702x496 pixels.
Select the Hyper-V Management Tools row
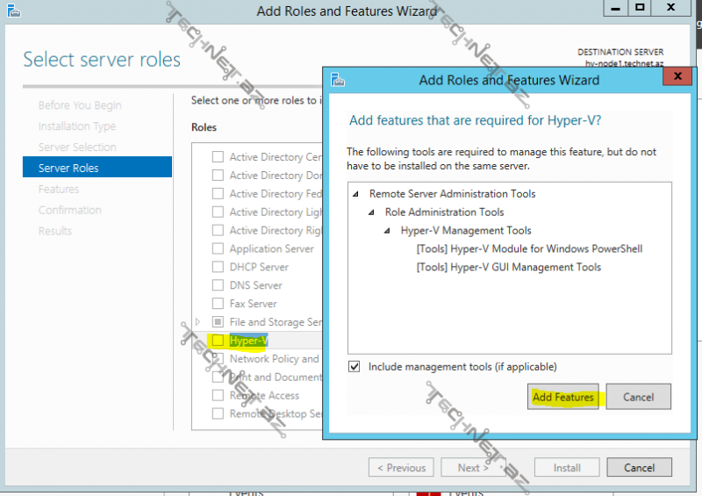tap(466, 230)
